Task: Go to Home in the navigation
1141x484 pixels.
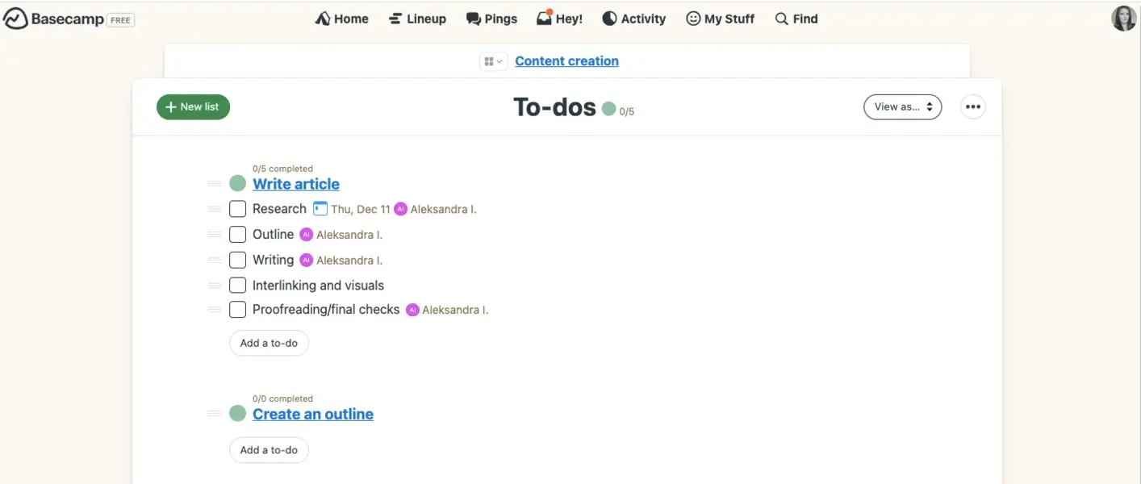Action: pyautogui.click(x=341, y=19)
